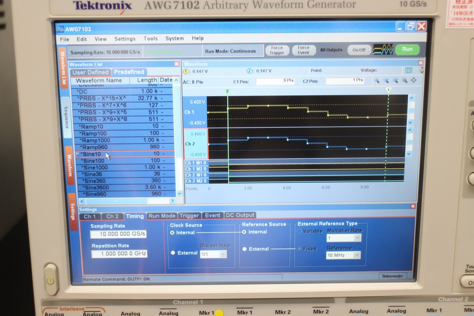The width and height of the screenshot is (474, 316).
Task: Open the Help menu
Action: pyautogui.click(x=197, y=38)
